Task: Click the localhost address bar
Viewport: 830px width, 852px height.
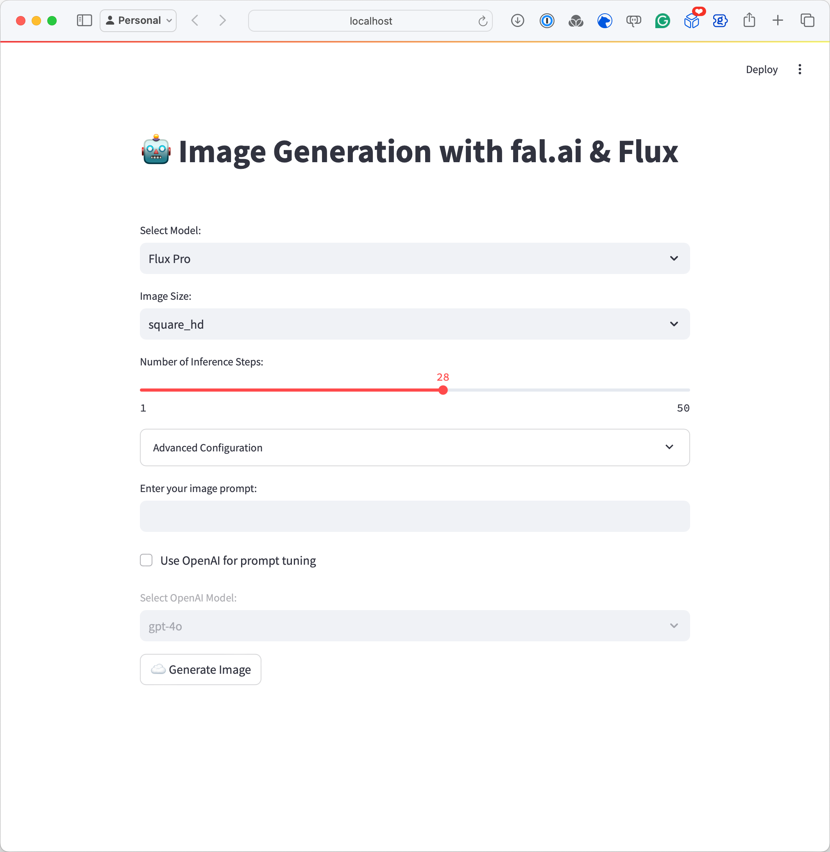Action: tap(370, 21)
